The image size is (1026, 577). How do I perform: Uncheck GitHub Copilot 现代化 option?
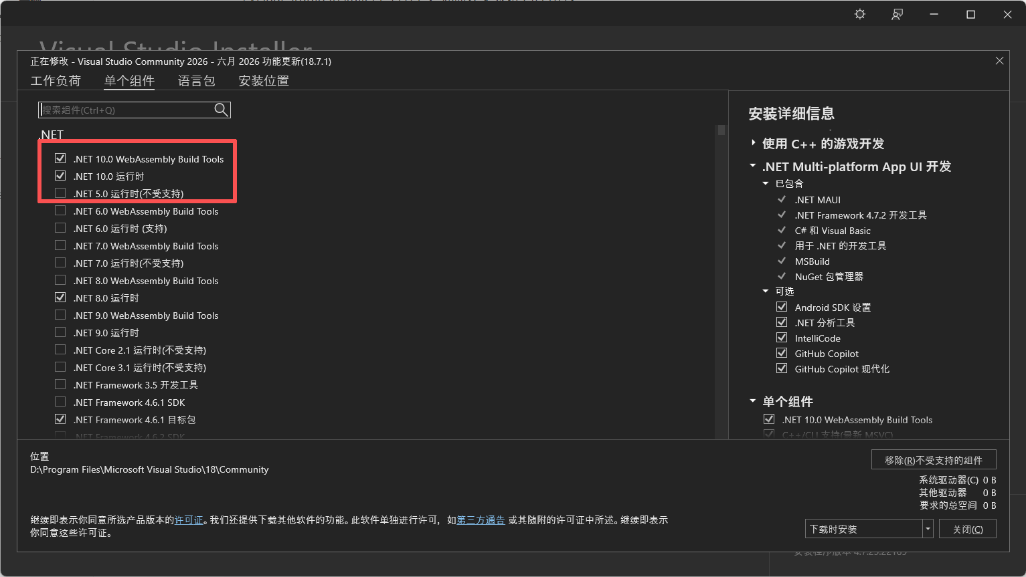click(782, 368)
